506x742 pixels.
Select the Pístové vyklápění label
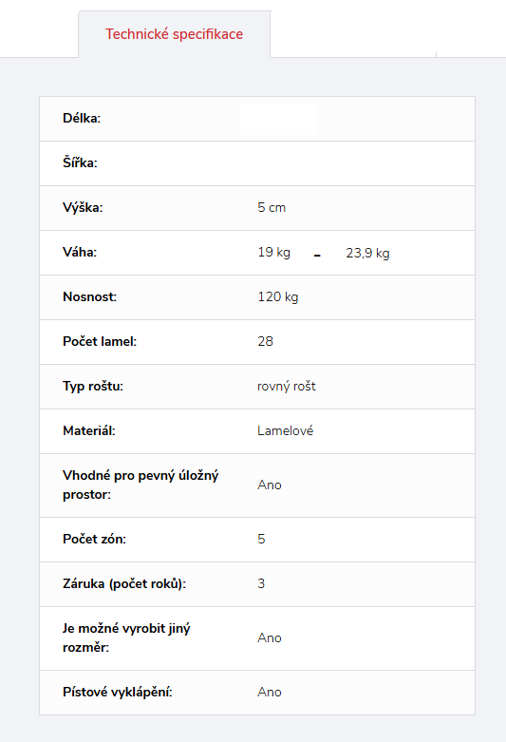coord(118,693)
